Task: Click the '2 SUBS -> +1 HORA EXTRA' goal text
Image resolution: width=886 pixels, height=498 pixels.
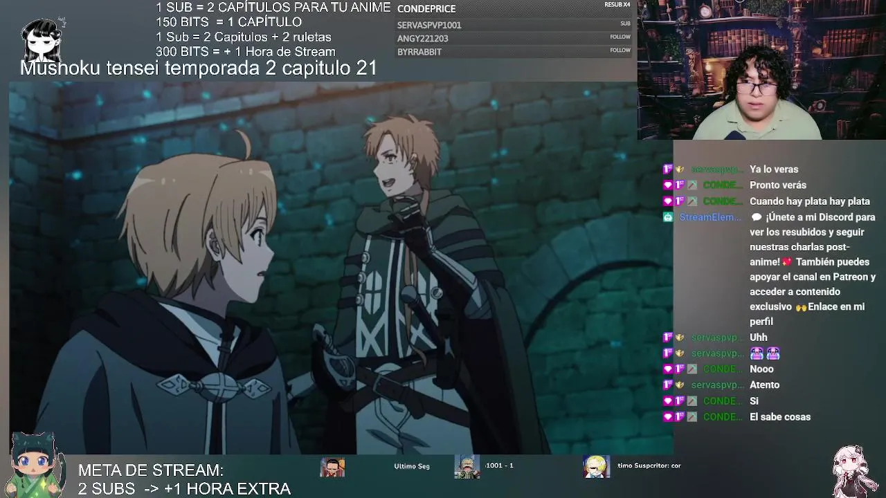Action: [x=184, y=489]
